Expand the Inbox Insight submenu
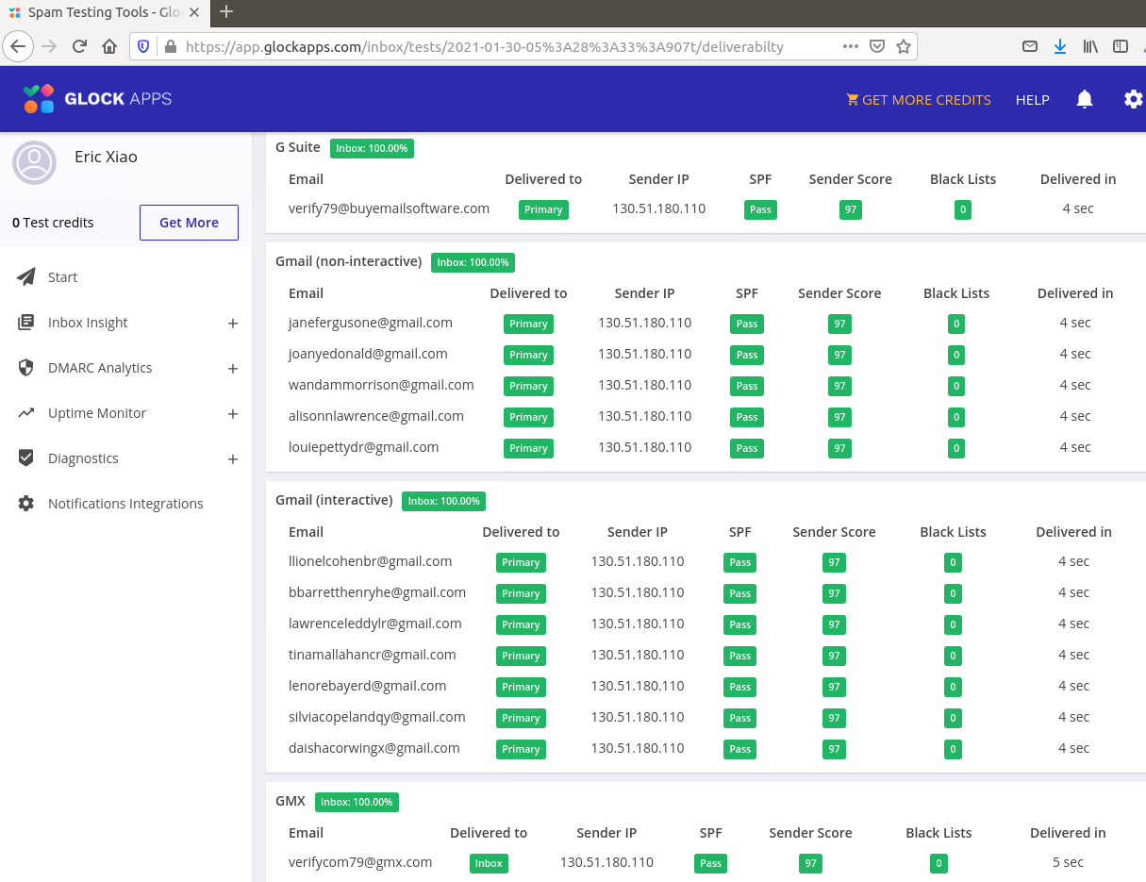This screenshot has height=882, width=1146. (x=232, y=324)
